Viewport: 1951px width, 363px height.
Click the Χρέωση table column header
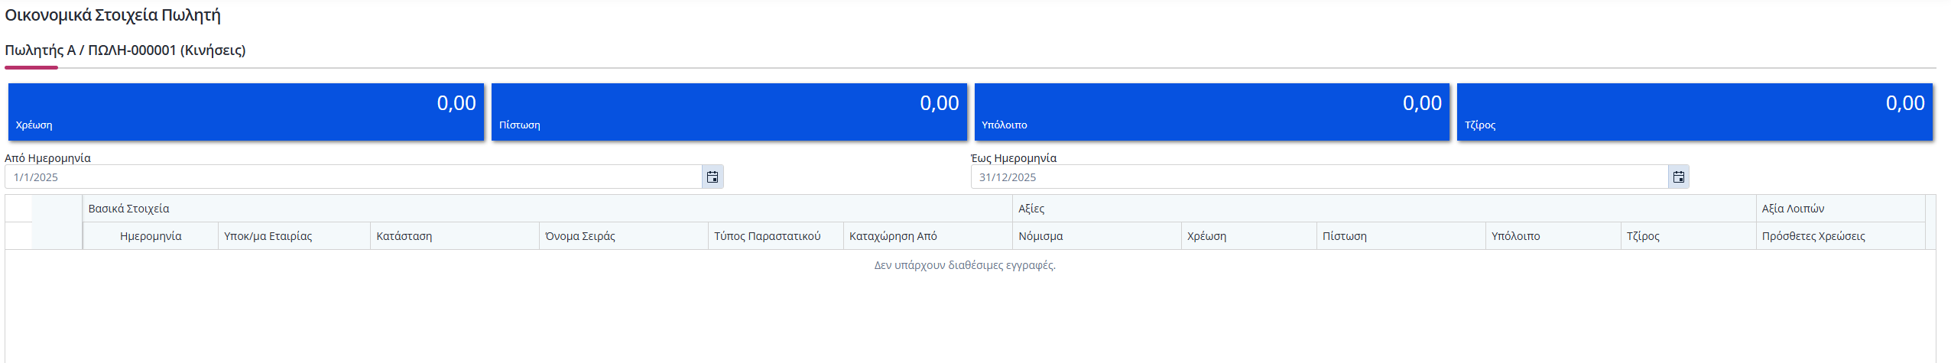point(1249,236)
